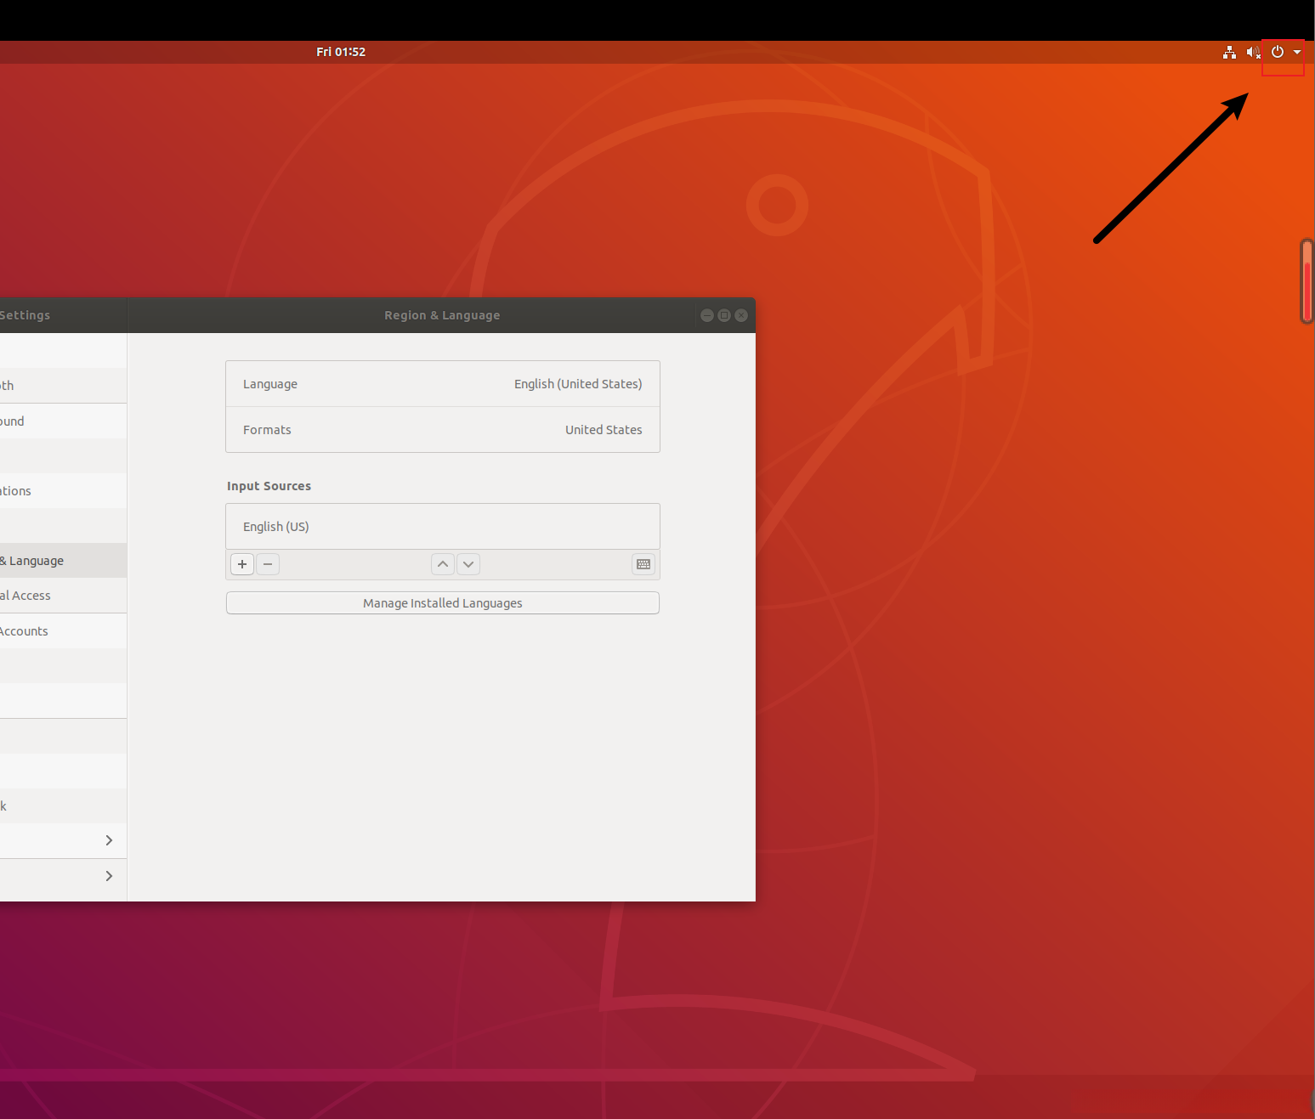Open the network status icon in top bar
1315x1119 pixels.
click(x=1229, y=53)
